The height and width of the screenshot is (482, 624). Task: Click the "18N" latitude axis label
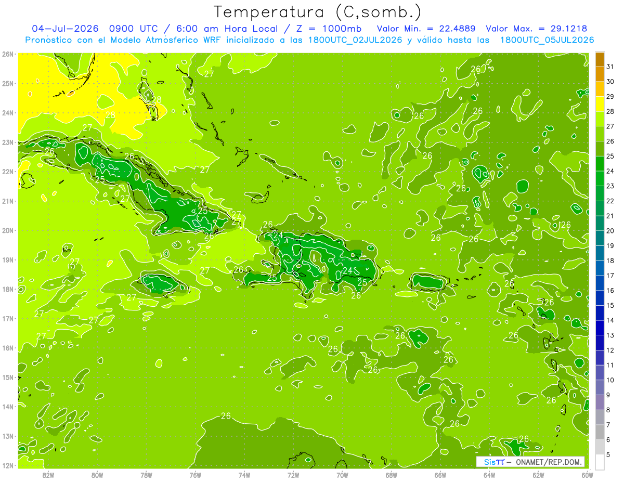tap(8, 289)
